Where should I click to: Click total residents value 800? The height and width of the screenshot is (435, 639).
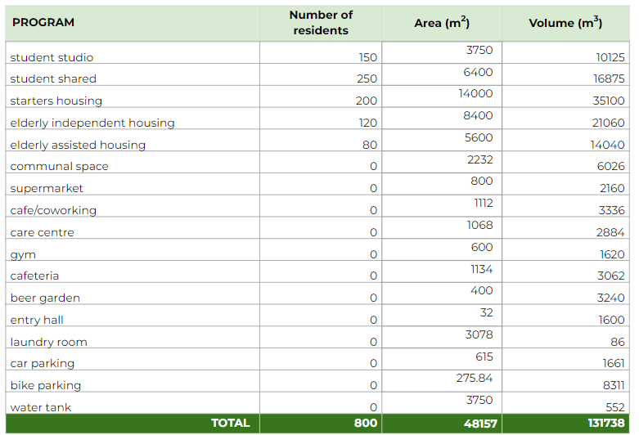click(x=366, y=423)
